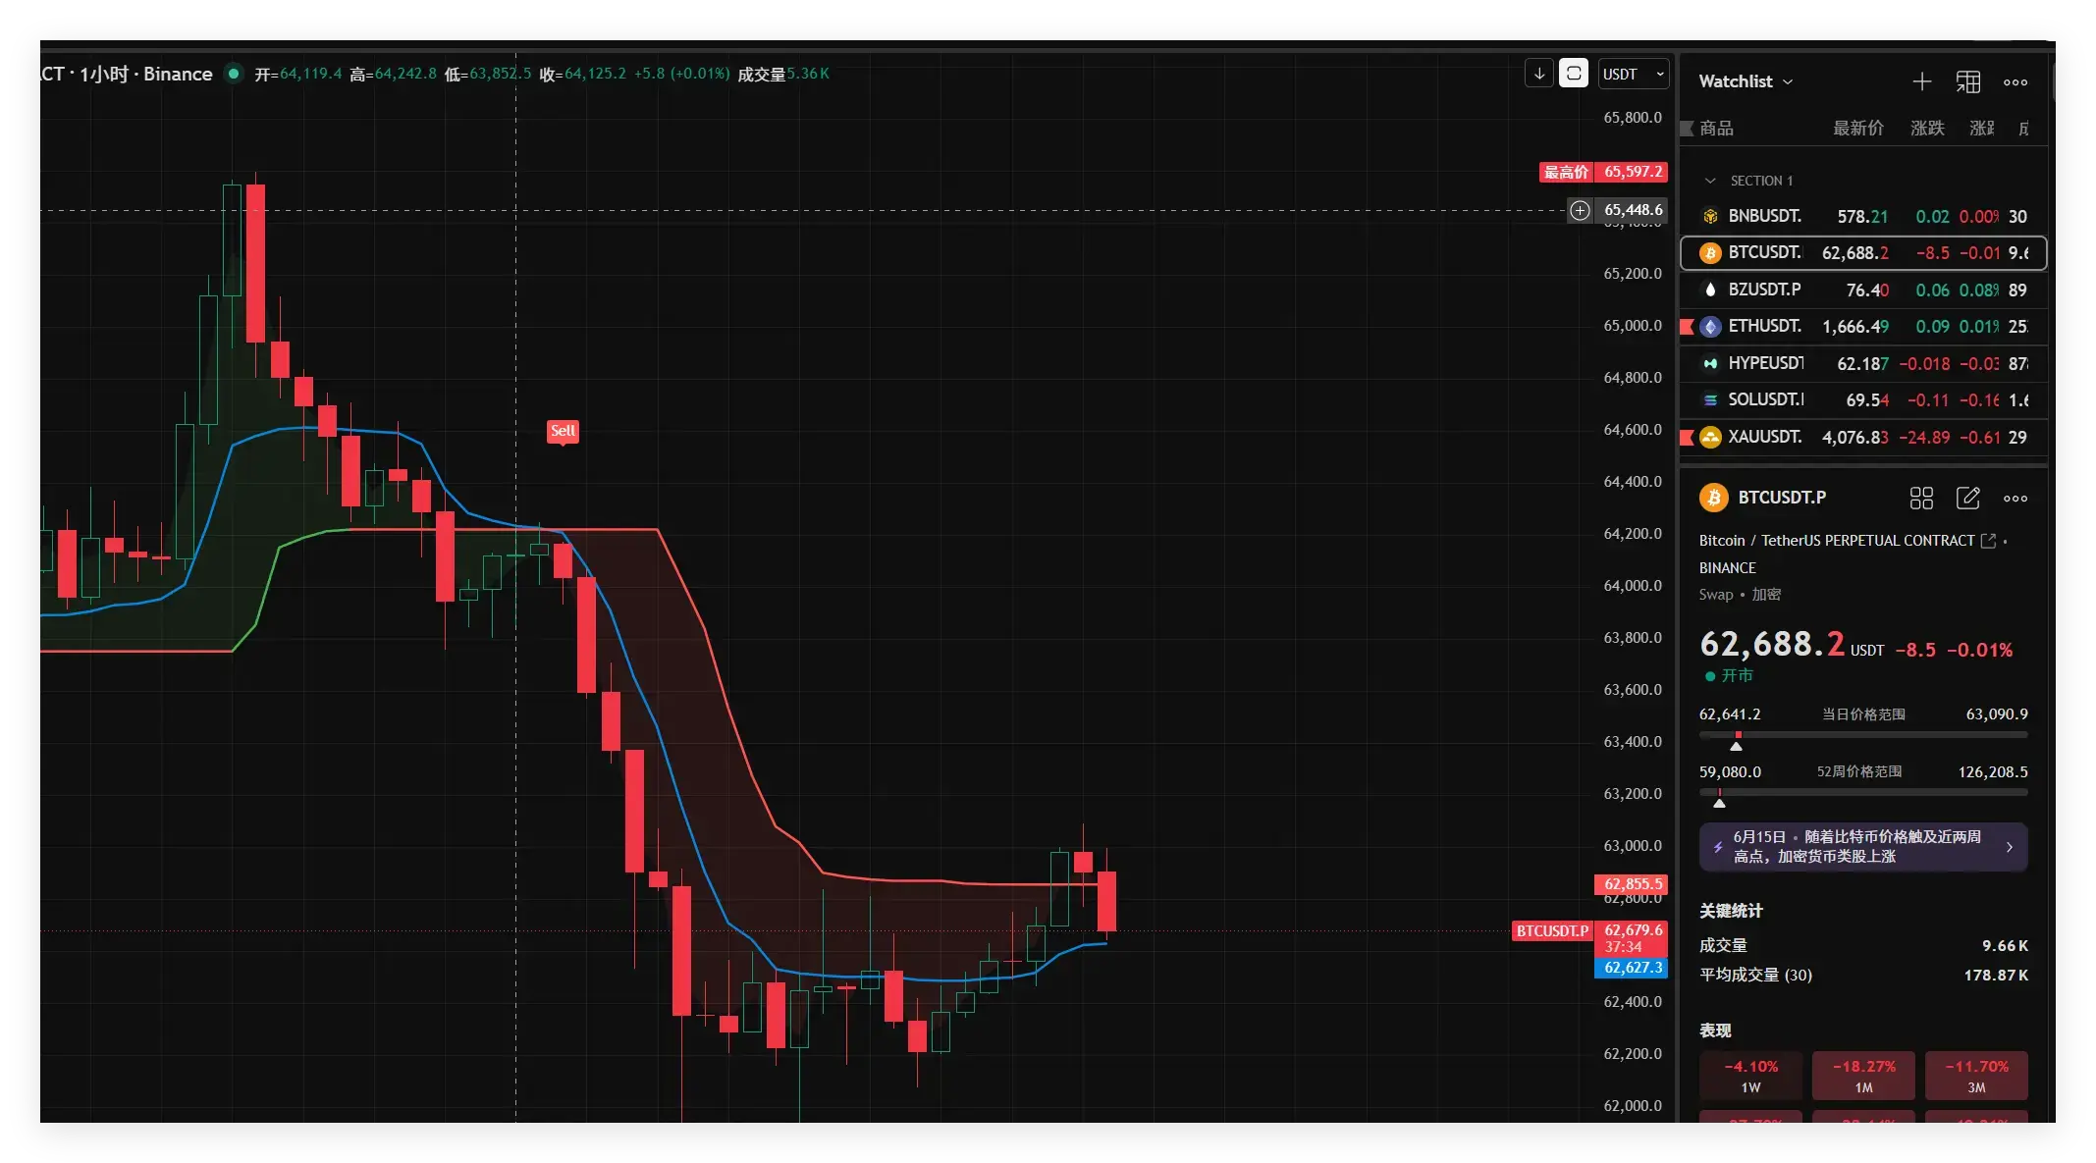Click the Ethereum icon beside ETHUSDT
The width and height of the screenshot is (2096, 1163).
pos(1710,327)
